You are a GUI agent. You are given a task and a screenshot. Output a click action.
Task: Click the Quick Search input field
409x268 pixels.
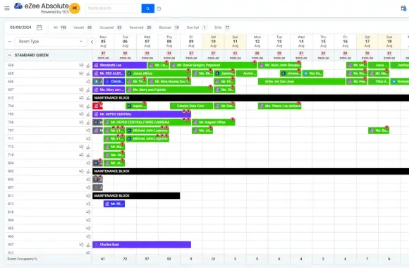[114, 8]
